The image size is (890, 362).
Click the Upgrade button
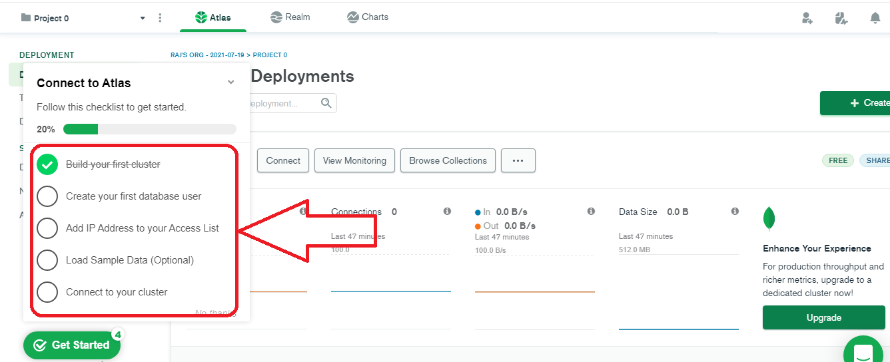(824, 317)
